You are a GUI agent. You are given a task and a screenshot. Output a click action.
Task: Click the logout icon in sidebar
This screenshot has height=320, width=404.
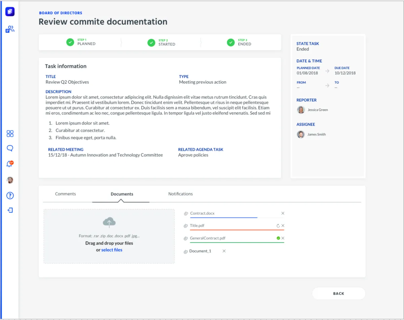point(10,210)
